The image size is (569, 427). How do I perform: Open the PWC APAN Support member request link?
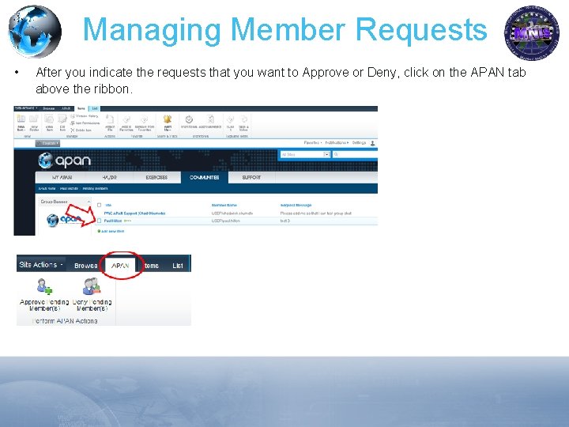(x=134, y=213)
